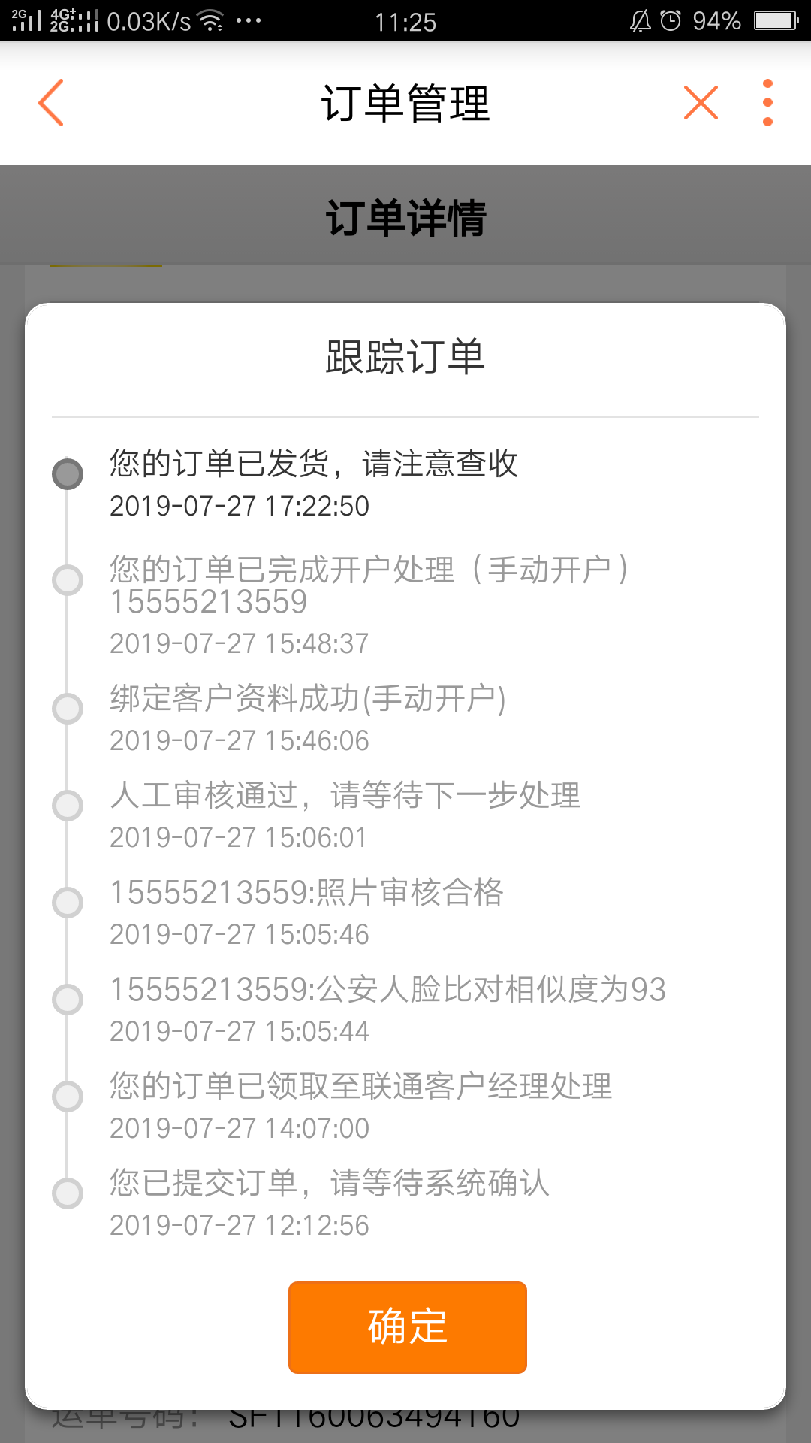The image size is (811, 1443).
Task: Tap the Wi-Fi signal status icon
Action: coord(213,21)
